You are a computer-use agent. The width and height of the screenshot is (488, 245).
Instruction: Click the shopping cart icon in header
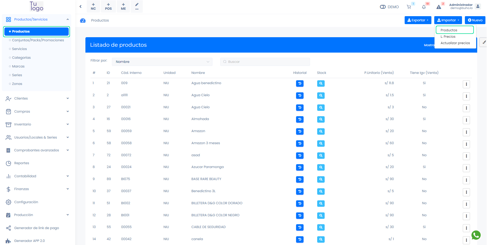point(409,7)
